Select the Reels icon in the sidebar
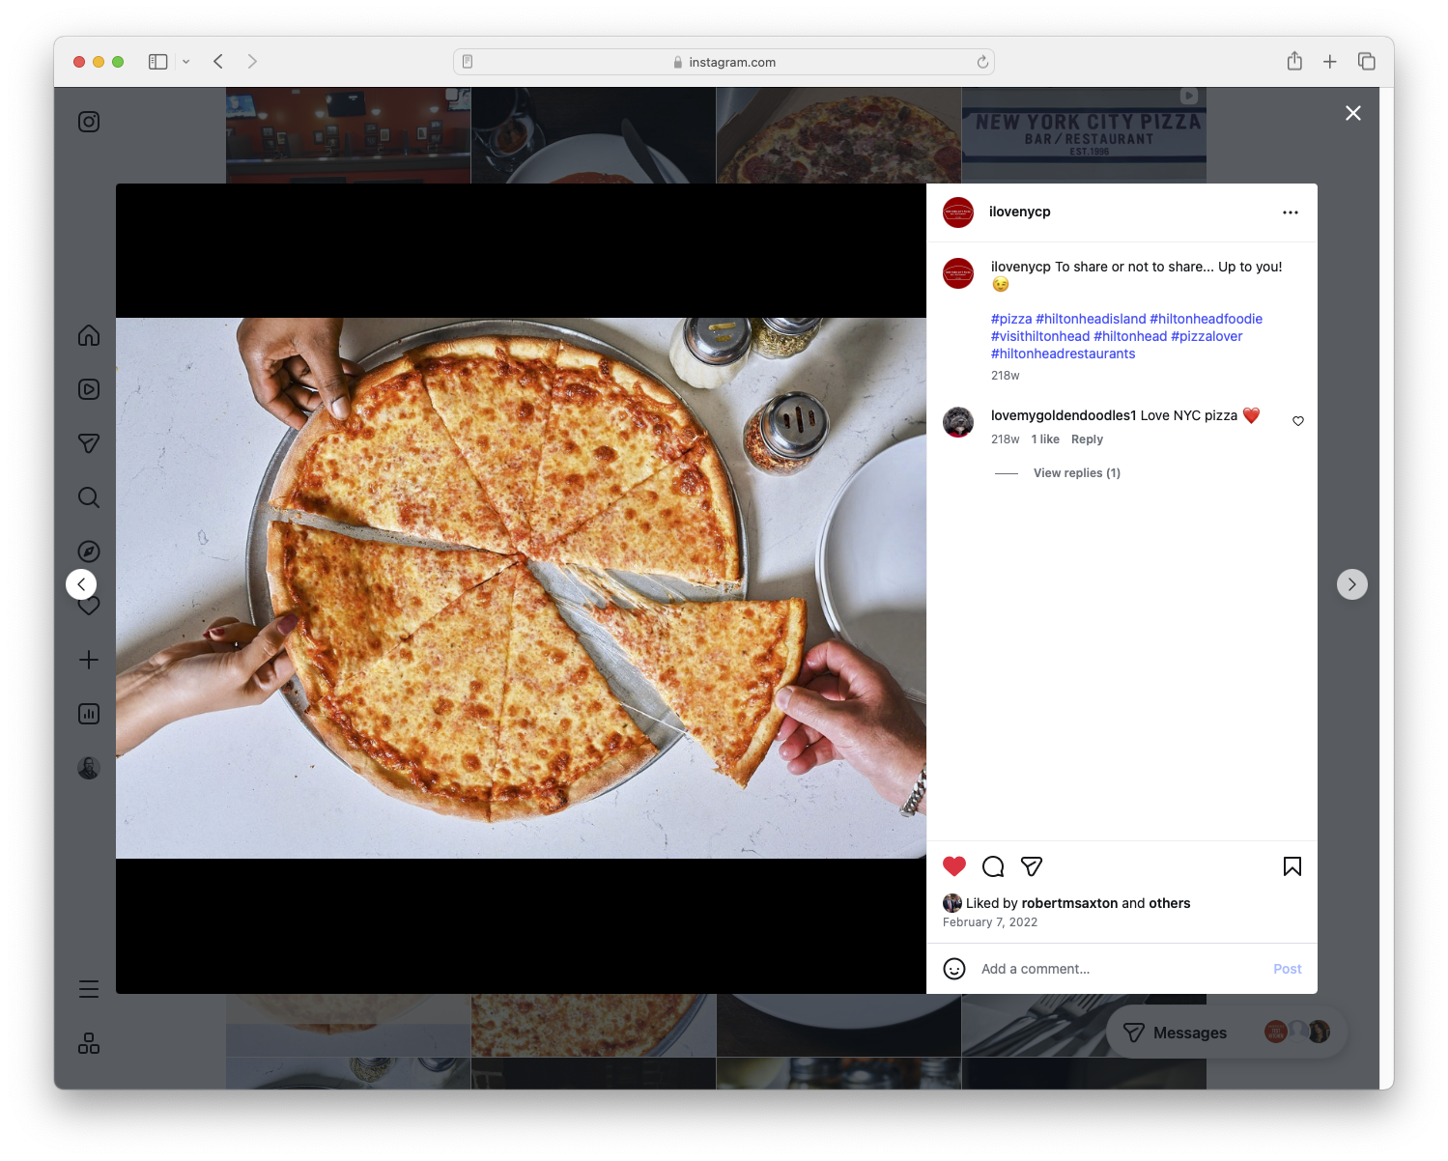 (x=88, y=389)
